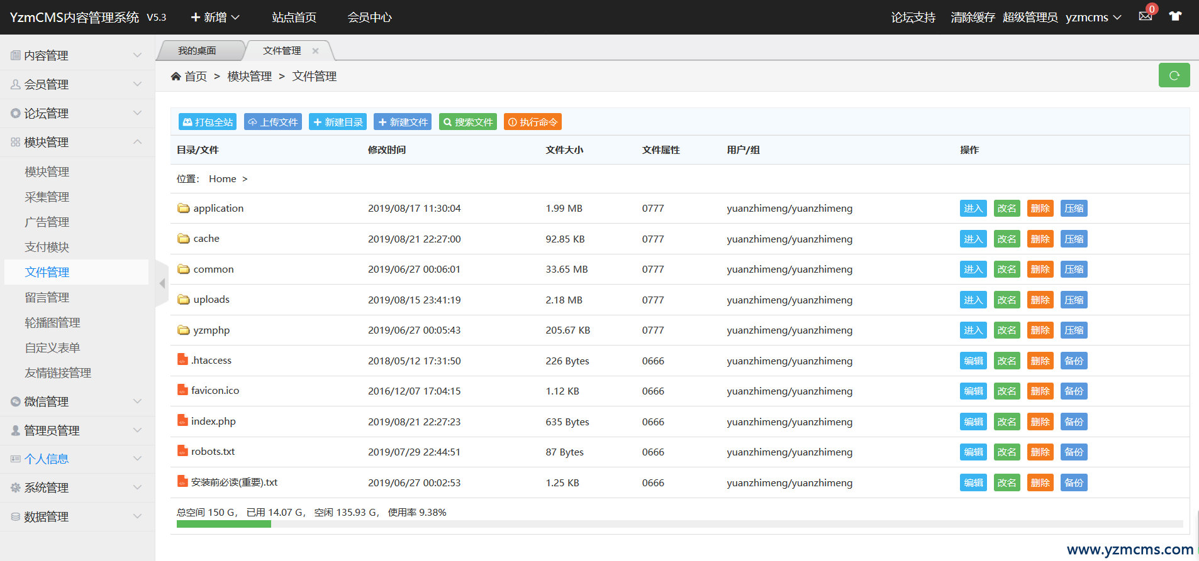Screen dimensions: 1199x561
Task: Switch to the 我的桌面 tab
Action: coord(197,51)
